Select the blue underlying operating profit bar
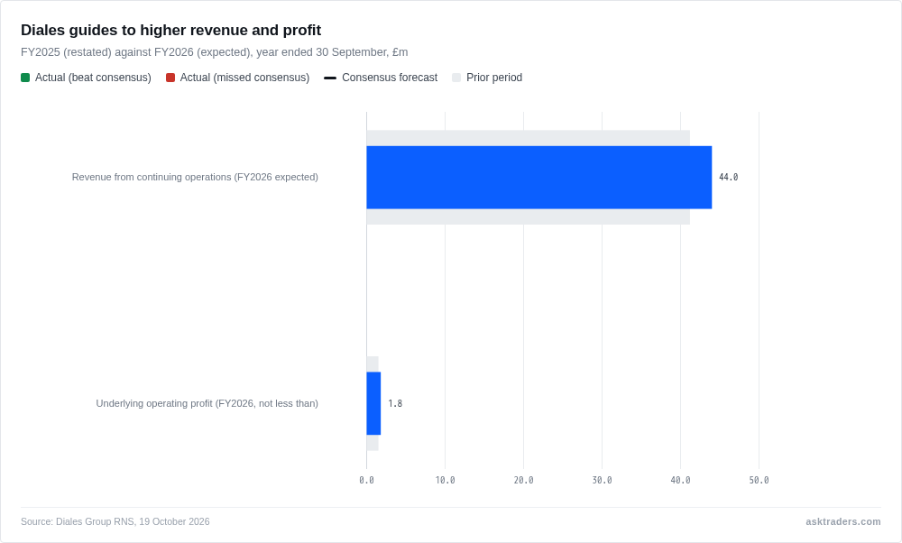The height and width of the screenshot is (543, 902). (x=373, y=403)
